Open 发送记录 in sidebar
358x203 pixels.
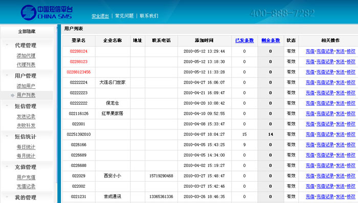(x=26, y=116)
